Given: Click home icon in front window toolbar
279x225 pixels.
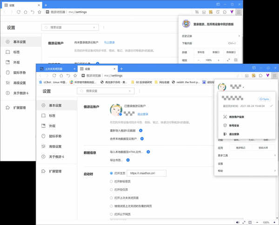Looking at the screenshot, I should (61, 76).
